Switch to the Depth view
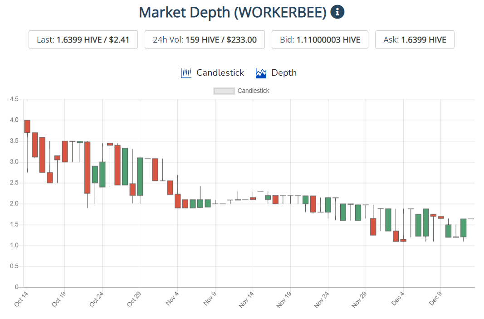This screenshot has width=484, height=319. tap(276, 73)
